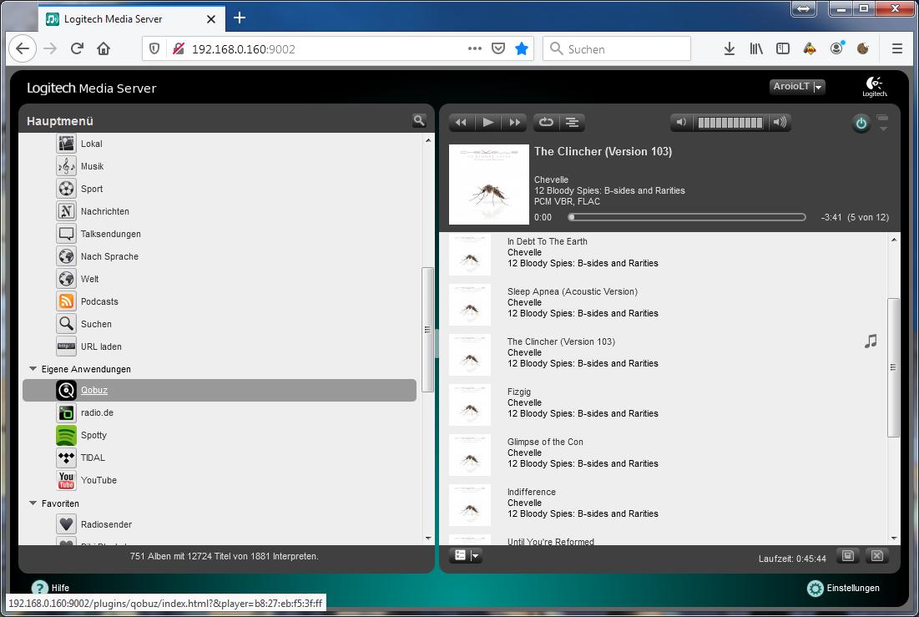This screenshot has height=617, width=919.
Task: Open the Suchen magnifier icon in the menu list
Action: coord(66,324)
